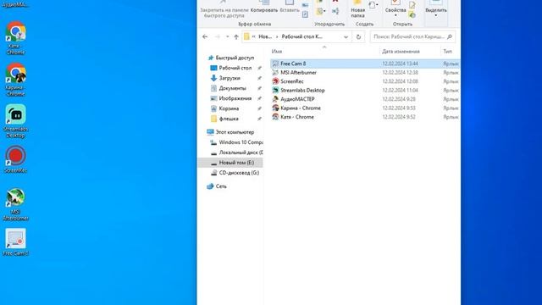Click Закрепить на панели быстрого доступа
The image size is (542, 305).
pos(224,9)
